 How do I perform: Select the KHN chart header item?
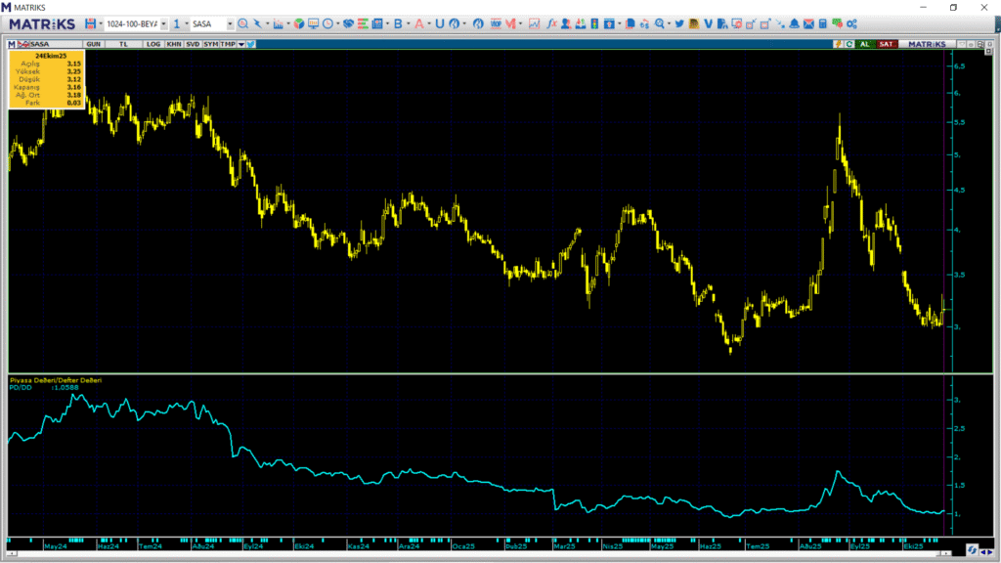pos(173,44)
